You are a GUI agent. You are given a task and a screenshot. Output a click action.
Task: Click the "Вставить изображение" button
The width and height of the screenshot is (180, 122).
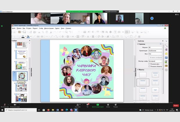pyautogui.click(x=156, y=58)
